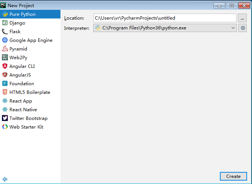Viewport: 252px width, 184px height.
Task: Select the Twitter Bootstrap bird icon
Action: (5, 118)
